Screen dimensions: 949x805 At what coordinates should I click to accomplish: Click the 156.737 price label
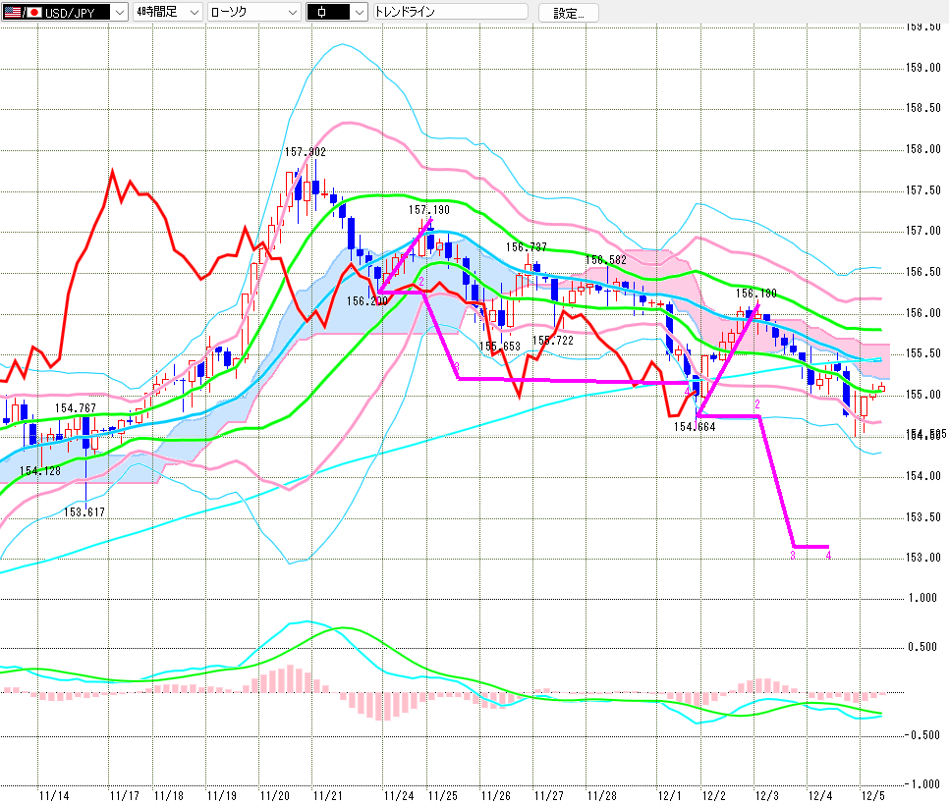(x=527, y=248)
